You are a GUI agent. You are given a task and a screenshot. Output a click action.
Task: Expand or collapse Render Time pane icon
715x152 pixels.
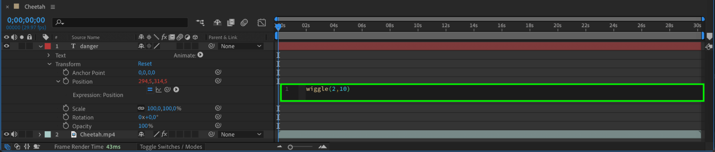point(36,147)
